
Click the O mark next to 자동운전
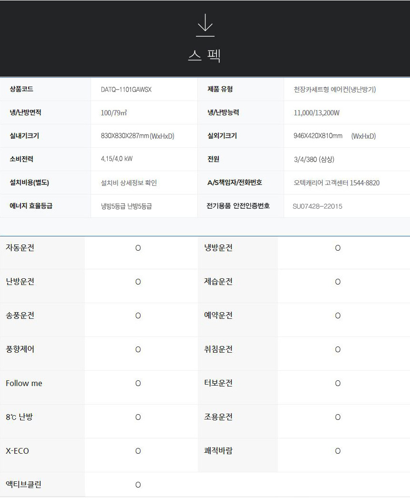[x=138, y=248]
